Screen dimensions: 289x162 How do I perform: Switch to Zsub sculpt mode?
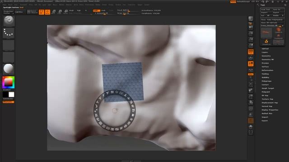[103, 10]
